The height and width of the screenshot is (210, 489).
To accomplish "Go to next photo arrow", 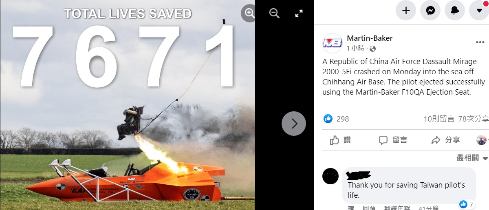I will (294, 123).
